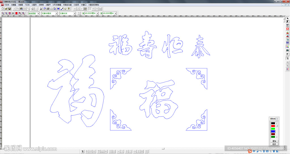Click the AB text conversion tool icon
Viewport: 290px width, 154px height.
click(x=287, y=69)
